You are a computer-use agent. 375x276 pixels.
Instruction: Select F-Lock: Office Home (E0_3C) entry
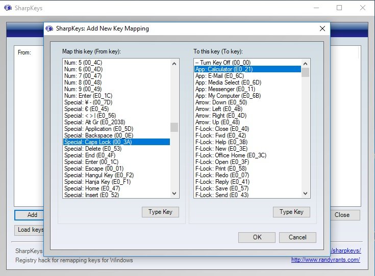pos(247,155)
